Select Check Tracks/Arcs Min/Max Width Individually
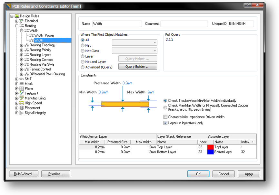 165,101
